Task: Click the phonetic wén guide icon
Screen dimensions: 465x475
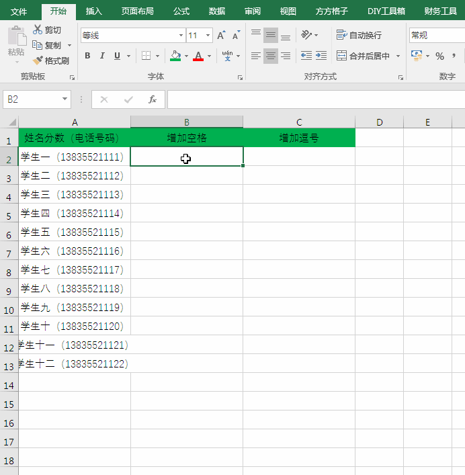Action: pos(228,56)
